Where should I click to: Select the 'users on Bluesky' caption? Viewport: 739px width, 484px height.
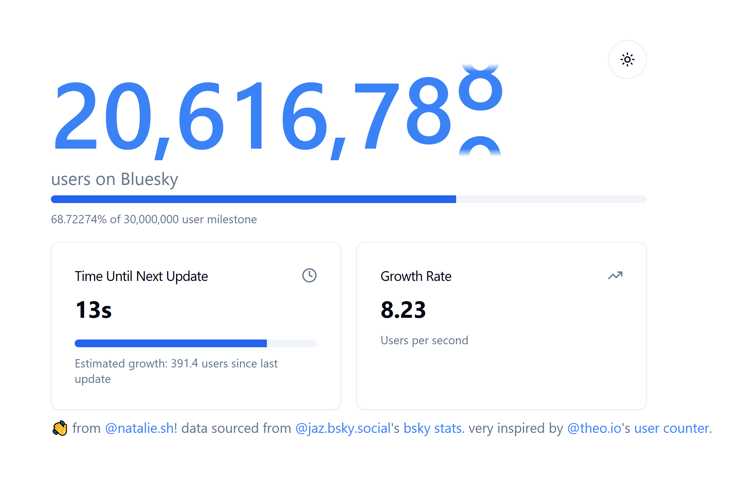coord(115,179)
